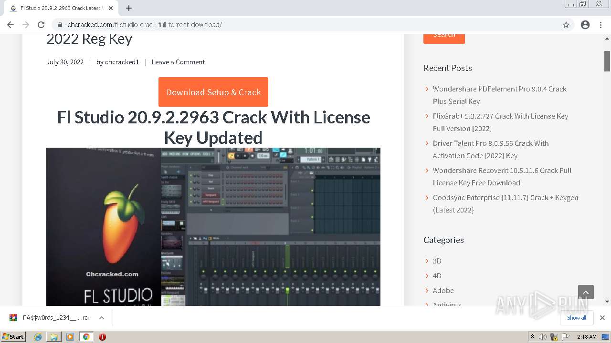Launch Internet Explorer from taskbar
611x343 pixels.
(38, 337)
